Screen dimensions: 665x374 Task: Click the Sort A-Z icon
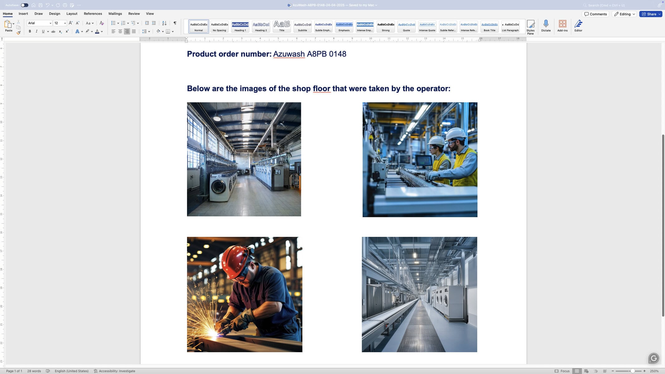point(164,23)
